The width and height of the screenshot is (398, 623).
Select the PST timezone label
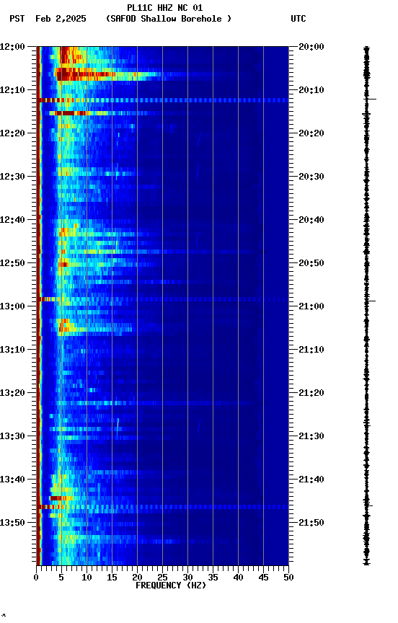click(17, 19)
